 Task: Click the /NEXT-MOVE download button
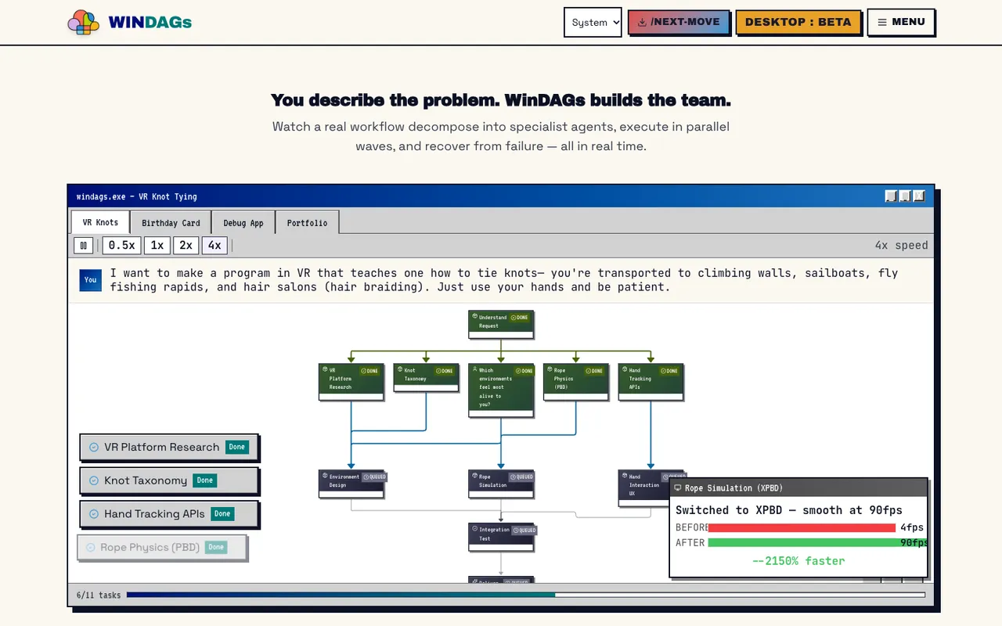click(679, 22)
